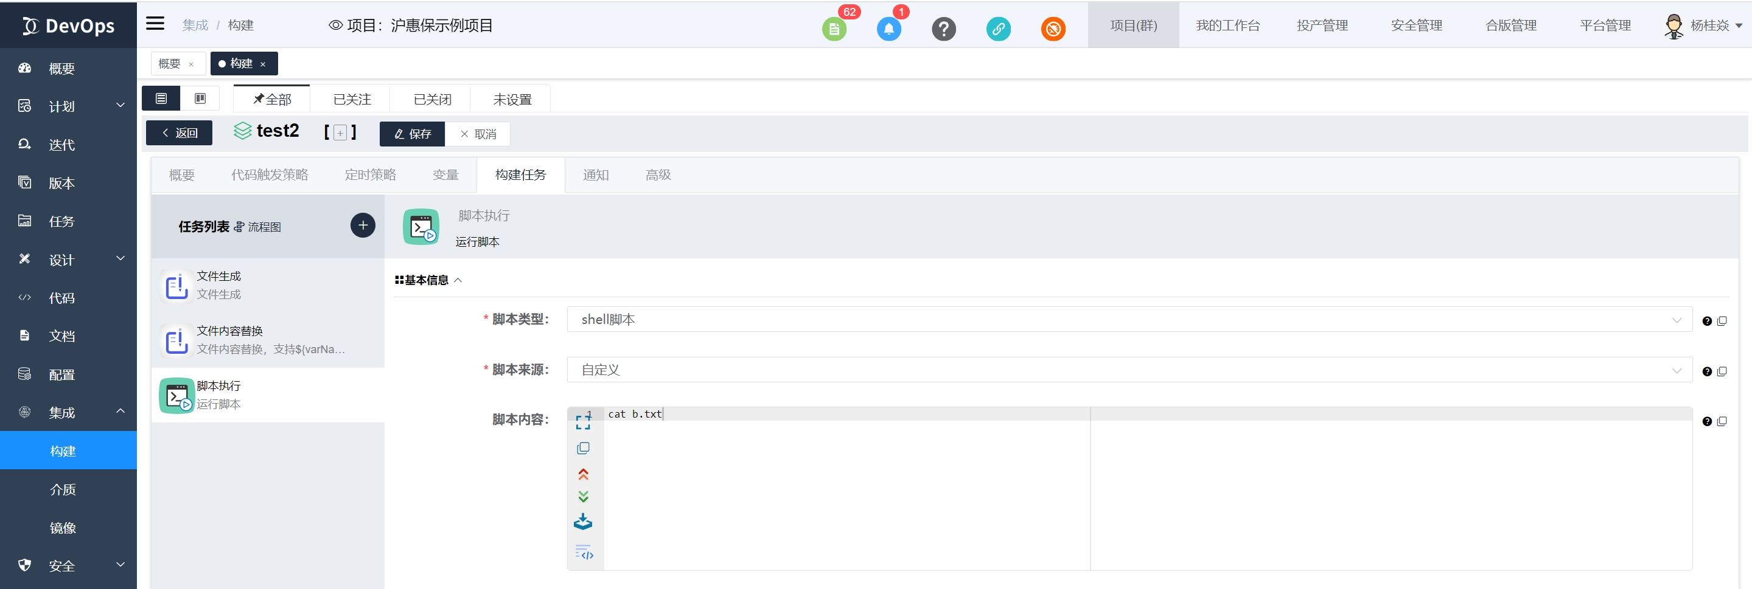Click the orange circular icon in header

[1053, 29]
